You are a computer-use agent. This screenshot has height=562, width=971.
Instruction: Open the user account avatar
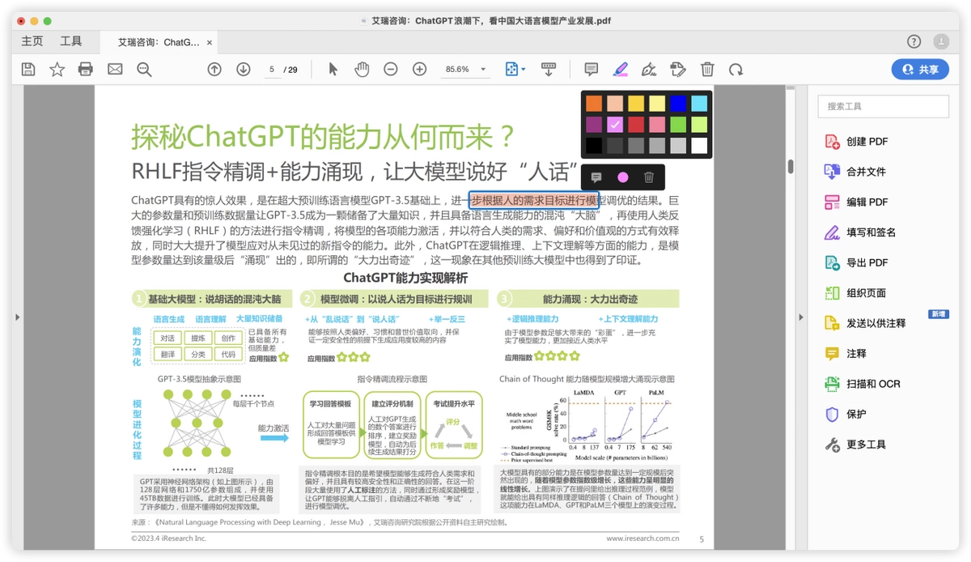(941, 41)
